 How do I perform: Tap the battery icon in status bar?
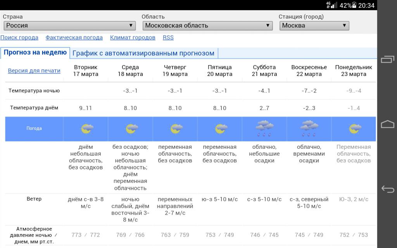pos(354,5)
